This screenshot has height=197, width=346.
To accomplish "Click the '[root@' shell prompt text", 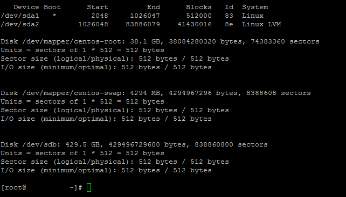I will coord(13,187).
